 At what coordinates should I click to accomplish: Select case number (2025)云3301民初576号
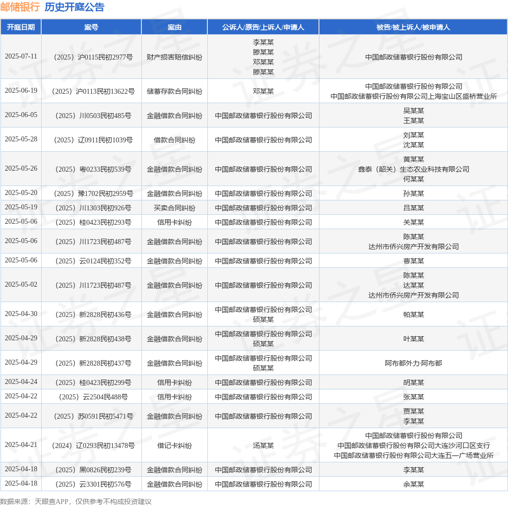(x=93, y=484)
